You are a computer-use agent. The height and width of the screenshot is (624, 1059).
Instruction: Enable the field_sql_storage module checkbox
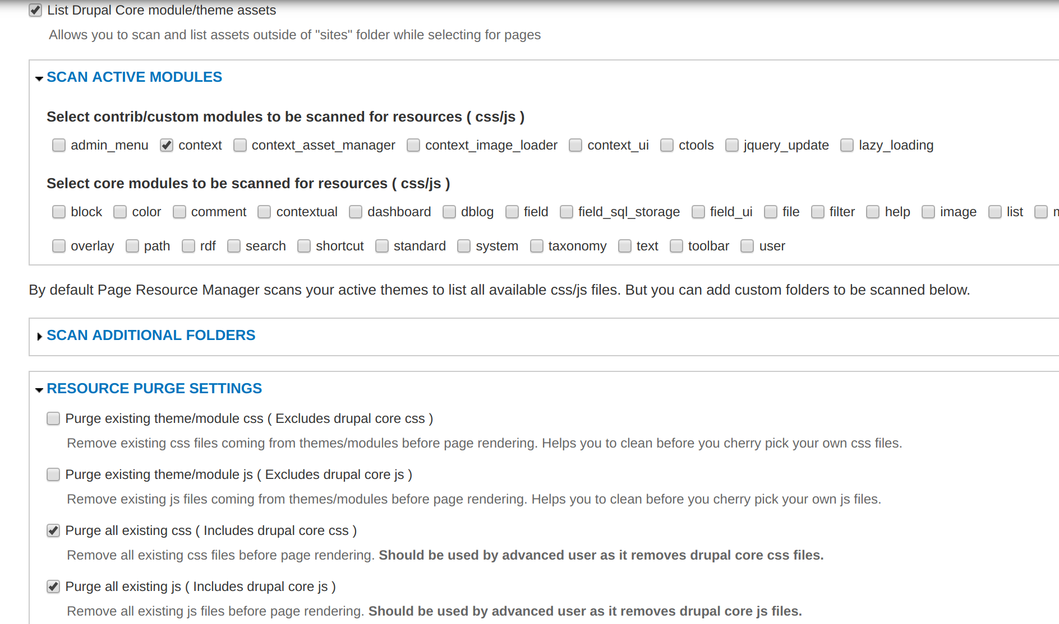567,212
